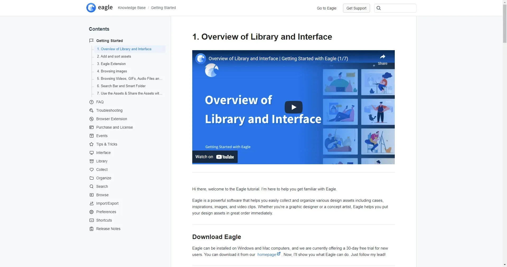Screen dimensions: 507x267
Task: Click the Getting Started flag icon
Action: (91, 41)
